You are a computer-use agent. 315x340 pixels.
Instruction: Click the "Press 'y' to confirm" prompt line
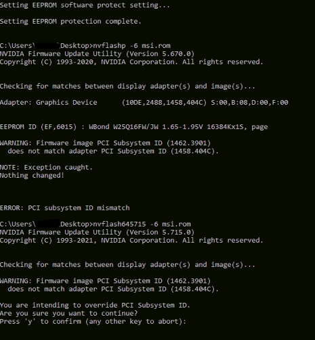pos(93,322)
